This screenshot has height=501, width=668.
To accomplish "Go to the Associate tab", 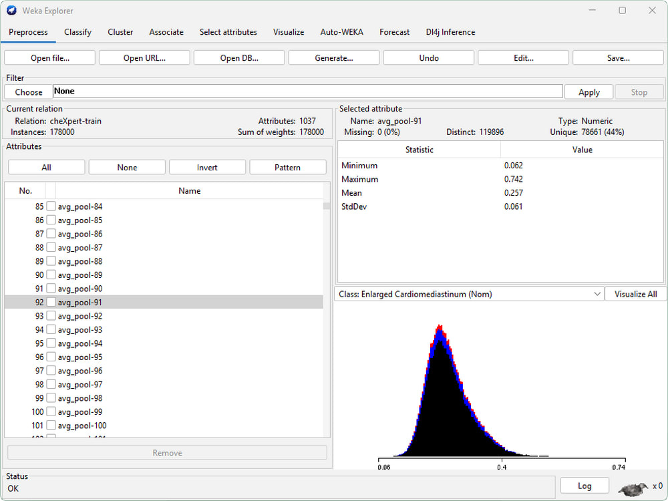I will click(x=166, y=32).
